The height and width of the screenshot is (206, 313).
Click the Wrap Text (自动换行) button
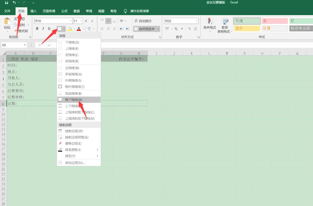[143, 21]
